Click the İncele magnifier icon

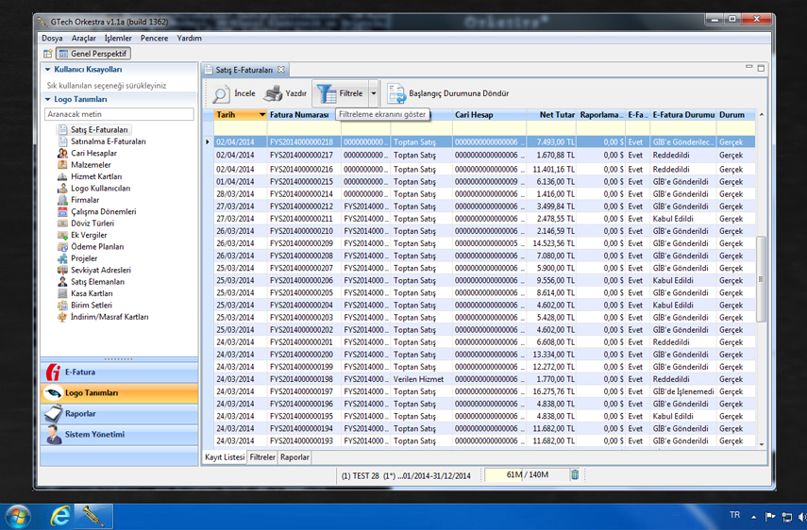click(220, 94)
